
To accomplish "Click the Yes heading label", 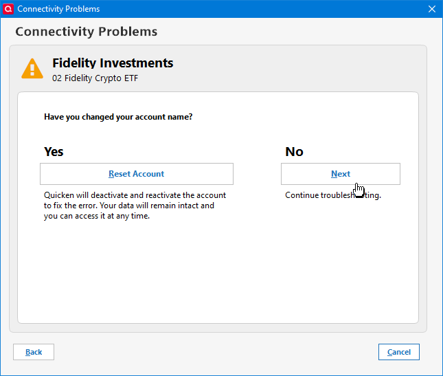I will click(54, 152).
